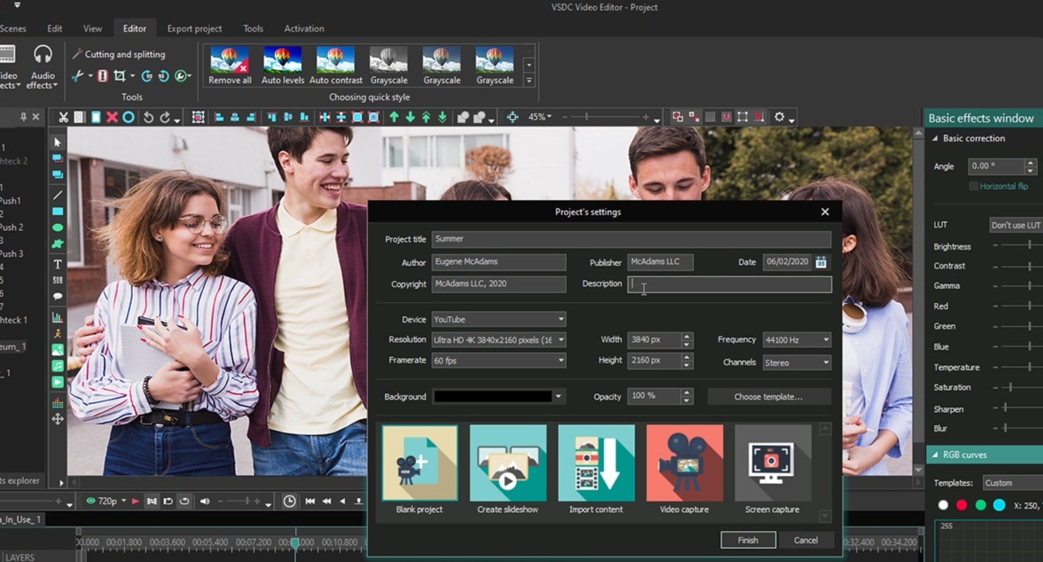This screenshot has width=1043, height=562.
Task: Add a video object from sidebar
Action: [x=58, y=382]
